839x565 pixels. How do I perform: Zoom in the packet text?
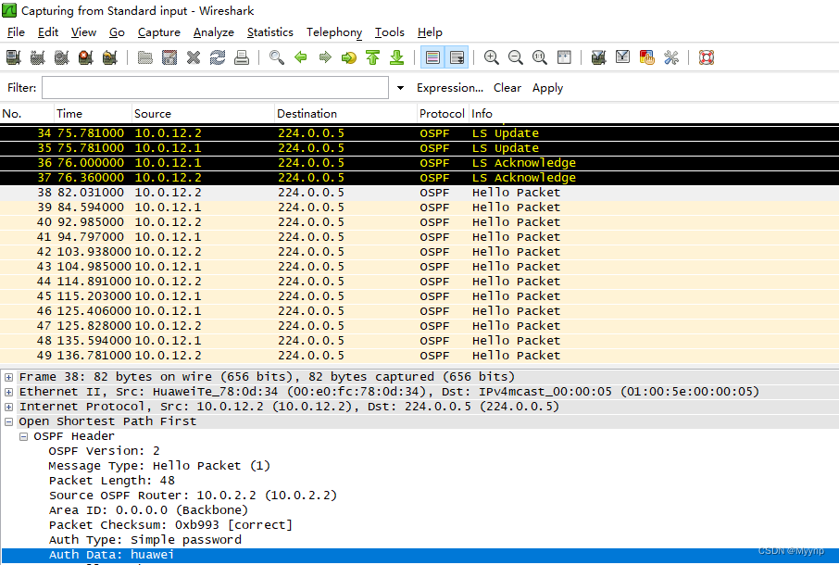(x=491, y=57)
